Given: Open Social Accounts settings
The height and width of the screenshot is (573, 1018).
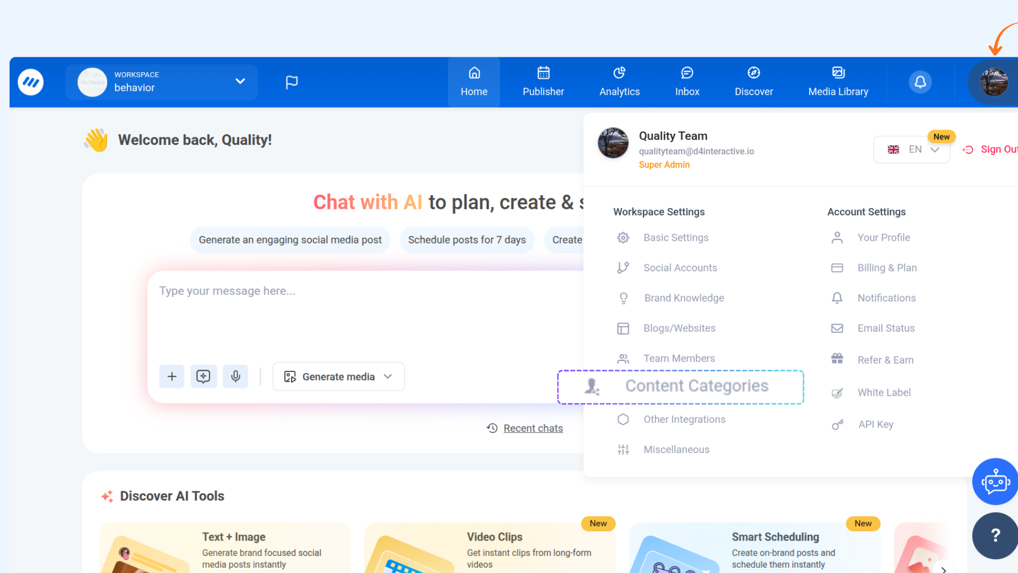Looking at the screenshot, I should [x=680, y=268].
